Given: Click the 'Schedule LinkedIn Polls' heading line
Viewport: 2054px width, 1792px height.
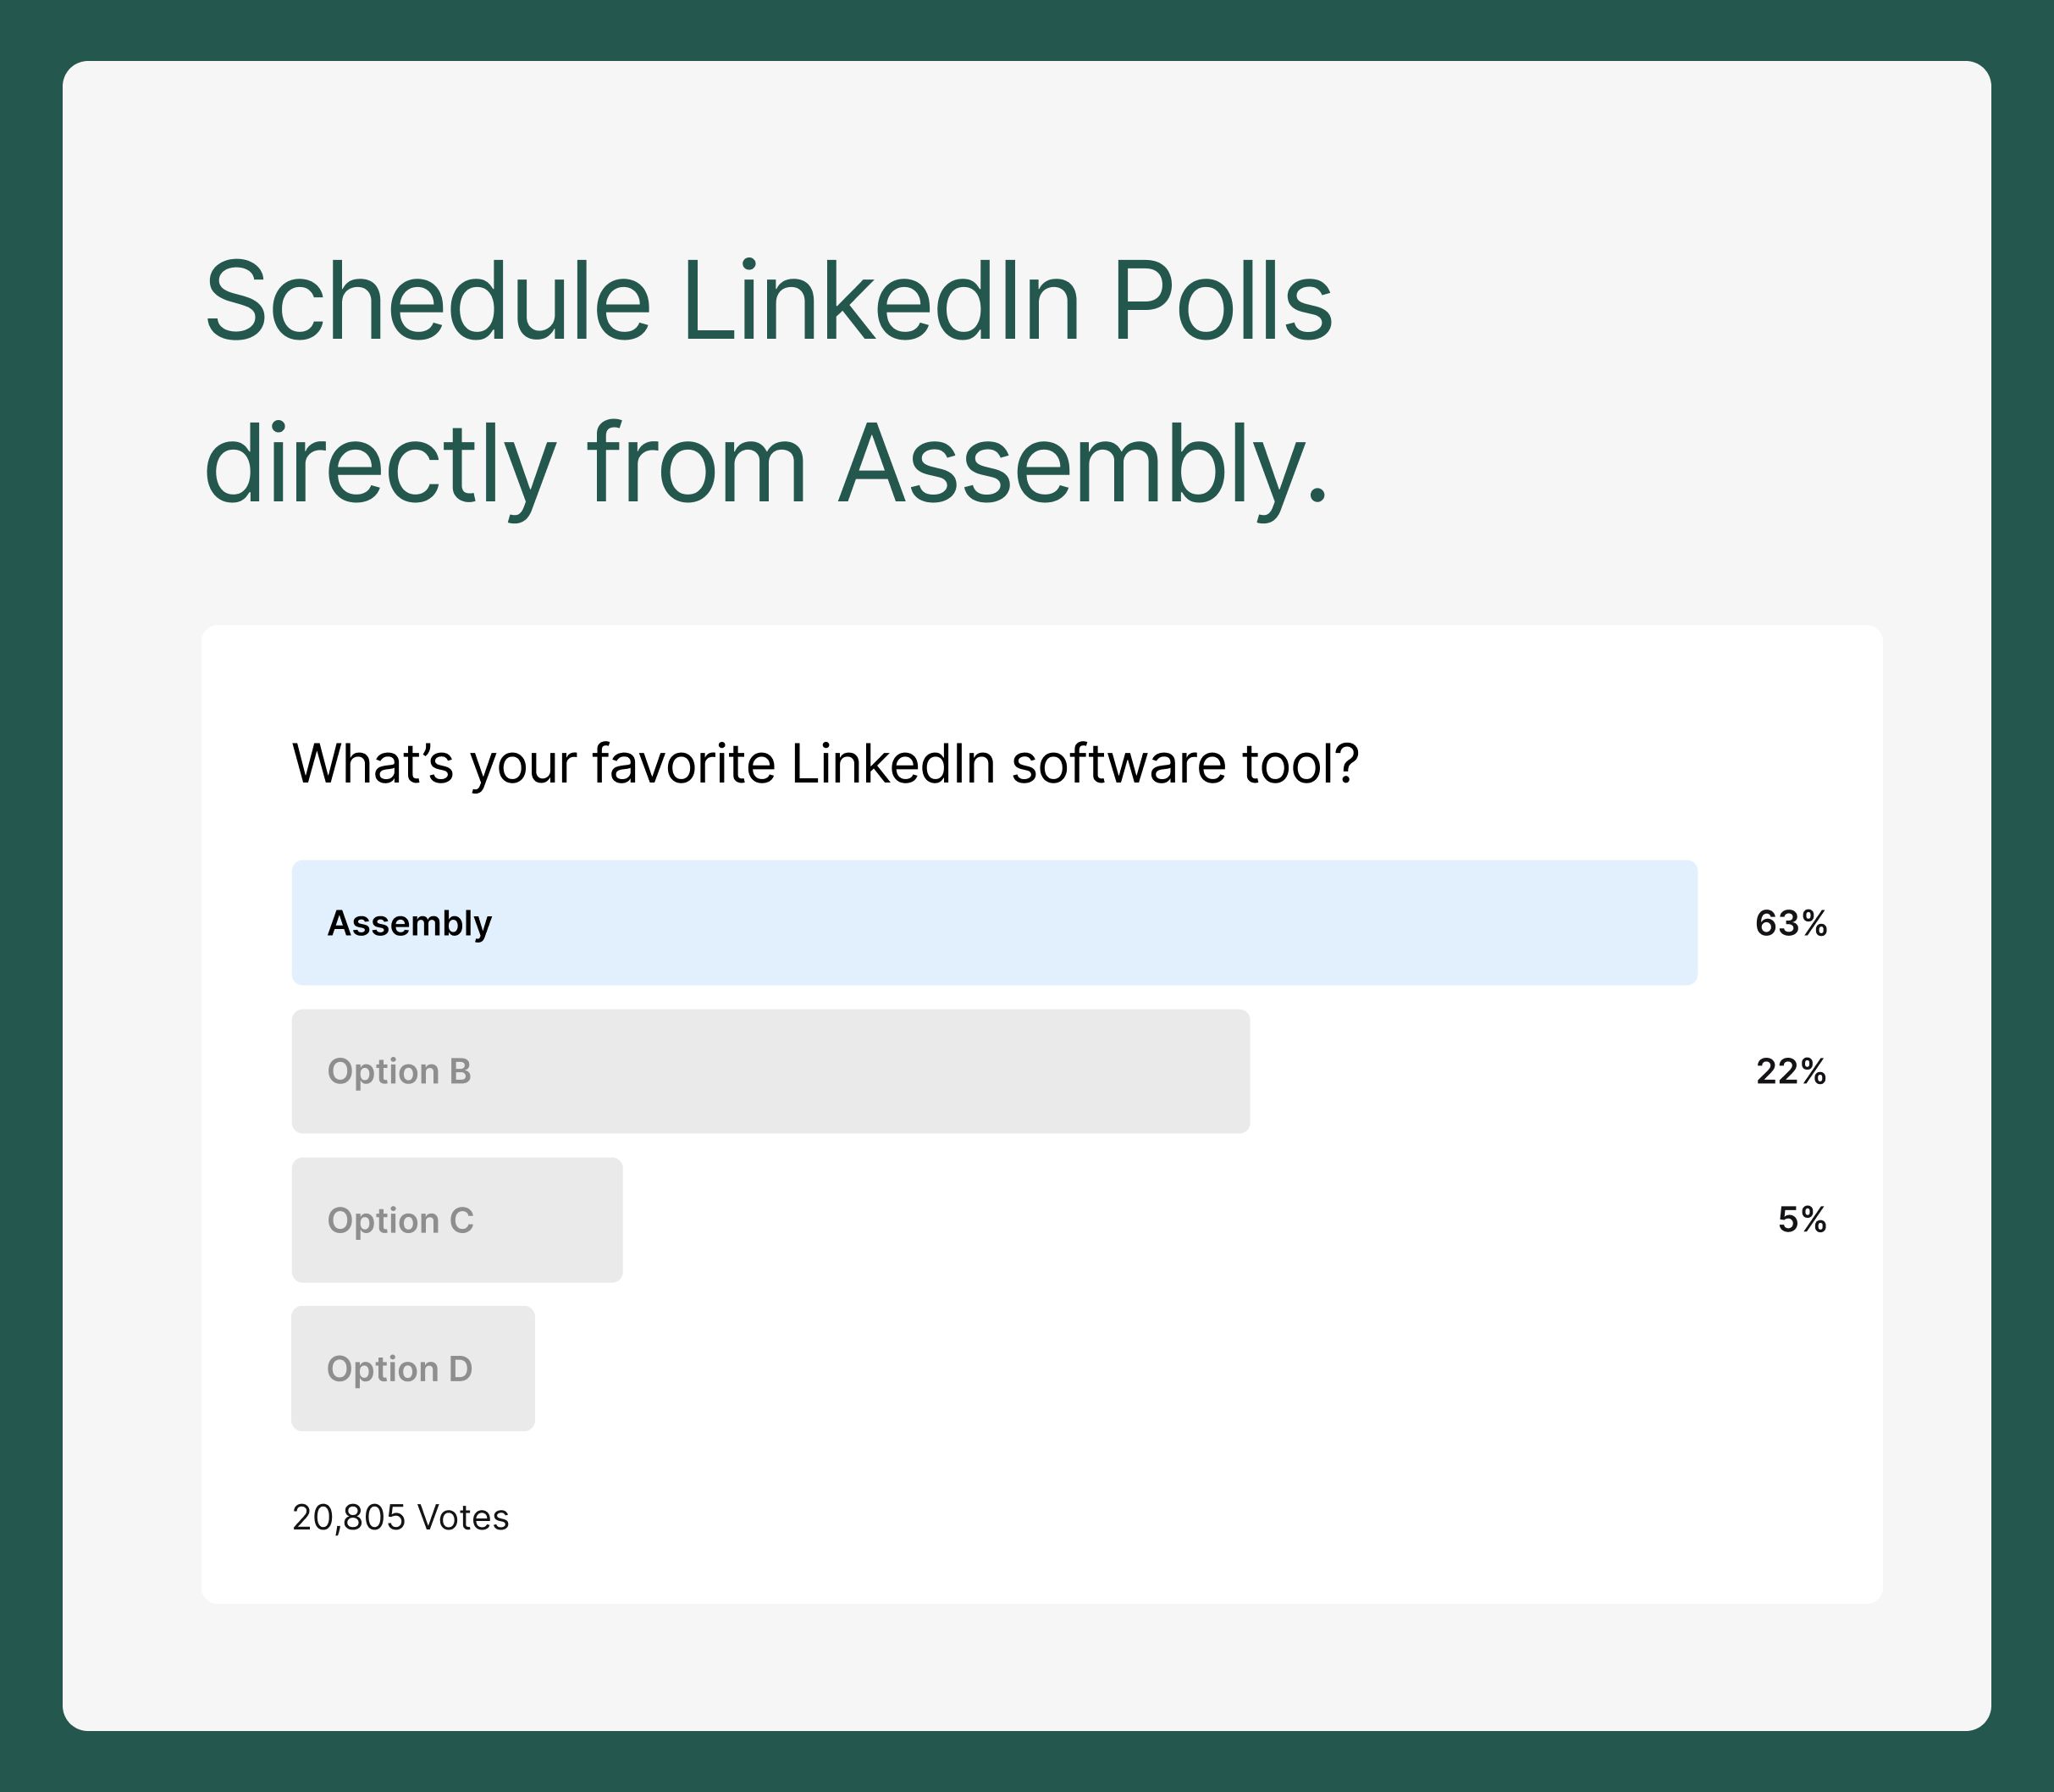Looking at the screenshot, I should [x=769, y=301].
